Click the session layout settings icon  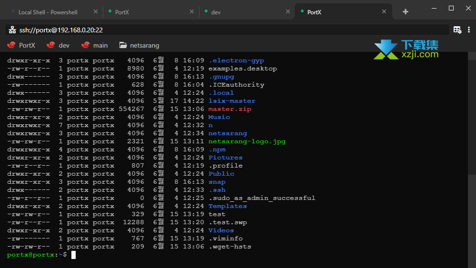click(457, 30)
